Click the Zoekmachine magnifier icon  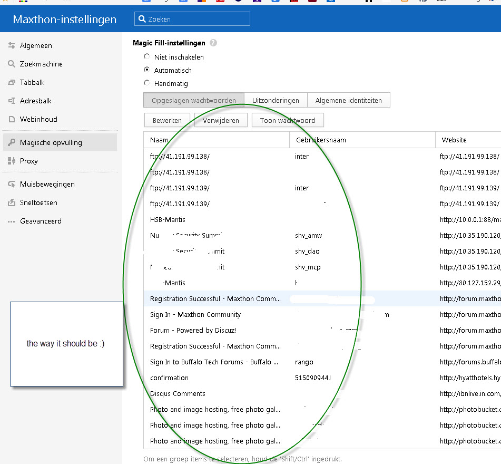[x=12, y=64]
